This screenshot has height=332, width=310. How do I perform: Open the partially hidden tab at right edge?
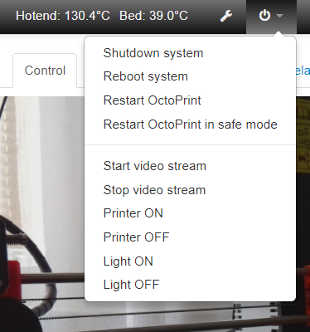point(303,71)
